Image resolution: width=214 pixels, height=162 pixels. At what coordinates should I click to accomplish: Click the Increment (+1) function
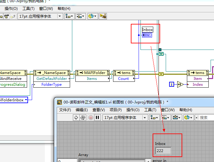(x=180, y=84)
